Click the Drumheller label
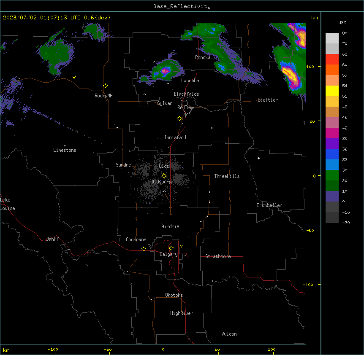 click(x=269, y=205)
